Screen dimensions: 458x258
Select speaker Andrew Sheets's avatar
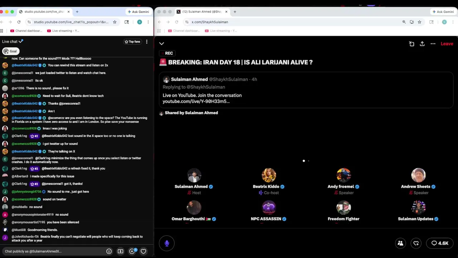point(418,175)
